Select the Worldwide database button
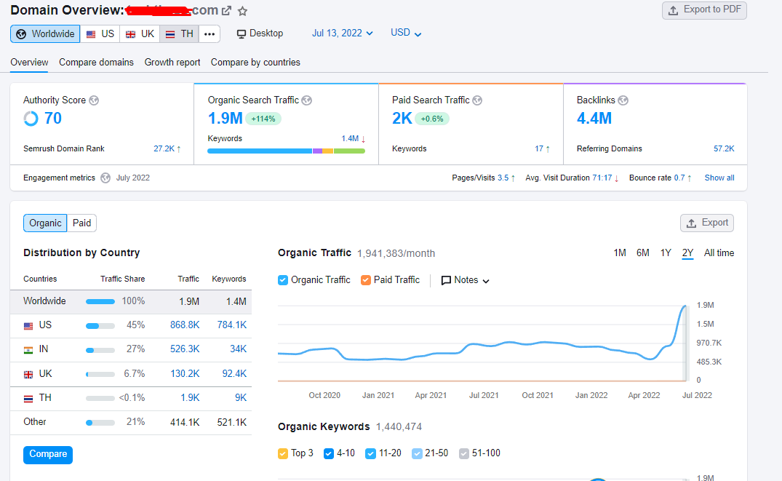 click(45, 34)
